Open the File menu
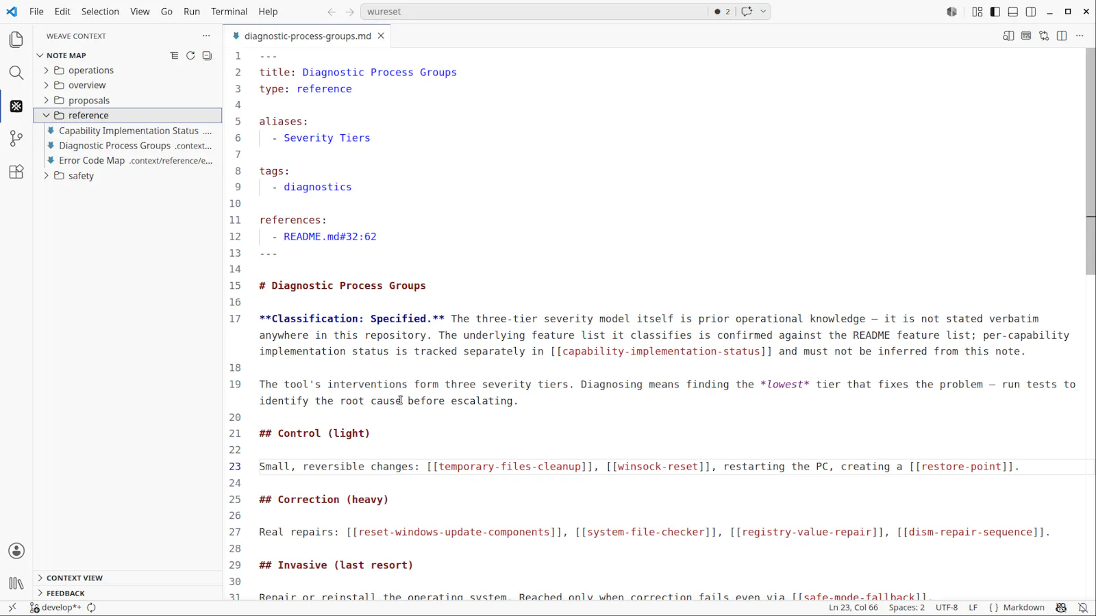This screenshot has width=1096, height=616. click(36, 12)
